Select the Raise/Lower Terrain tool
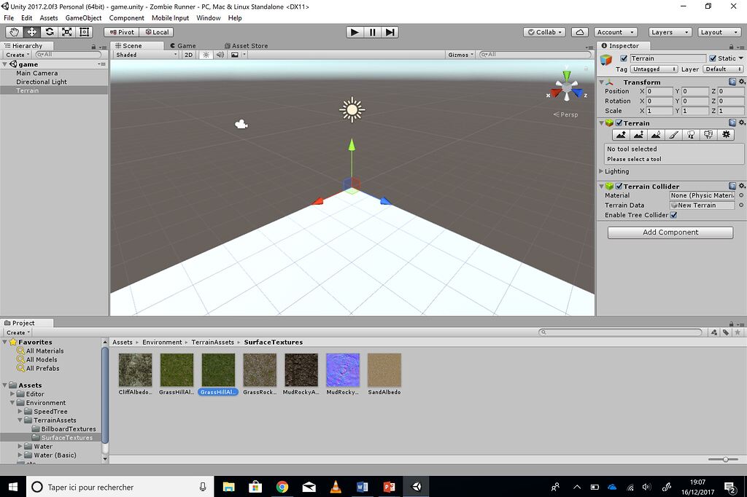 coord(621,135)
